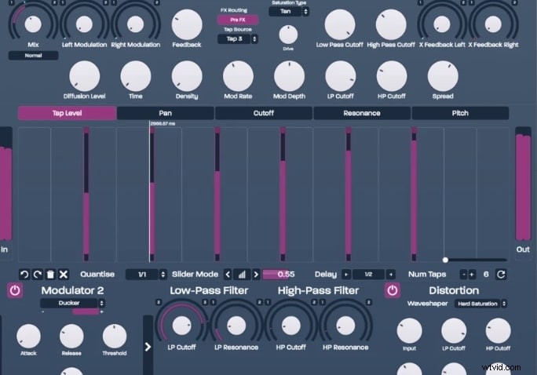Image resolution: width=537 pixels, height=375 pixels.
Task: Switch to the Pan tab
Action: (x=166, y=113)
